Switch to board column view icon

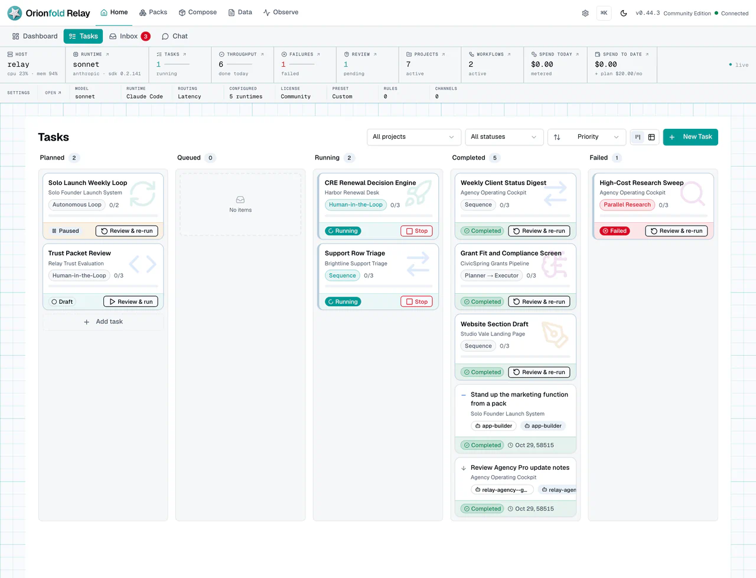pos(638,137)
